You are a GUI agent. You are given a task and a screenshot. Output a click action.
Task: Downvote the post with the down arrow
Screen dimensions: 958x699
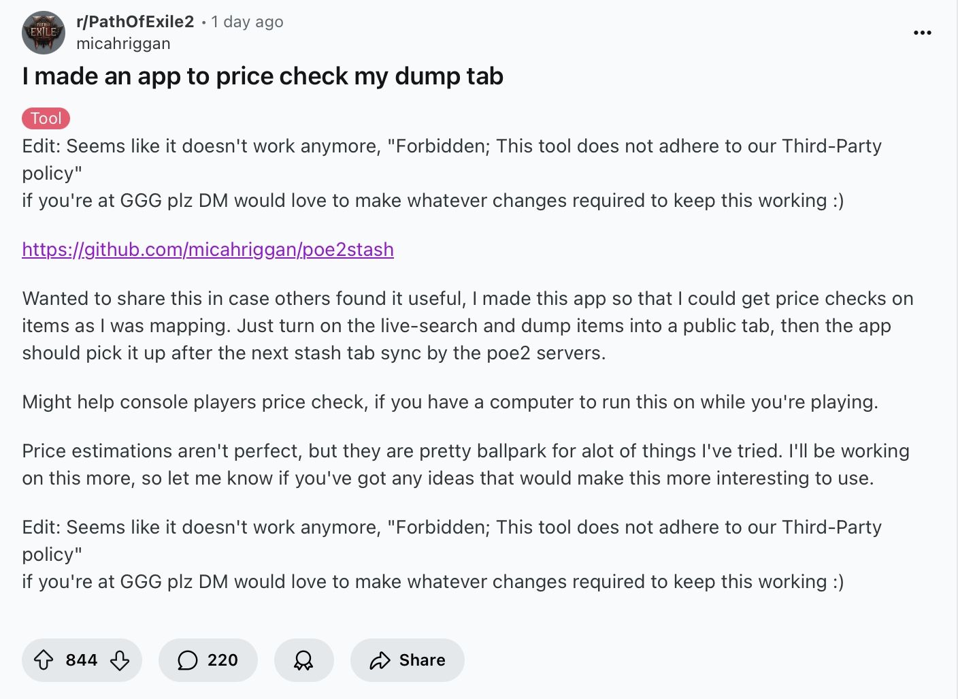tap(120, 660)
